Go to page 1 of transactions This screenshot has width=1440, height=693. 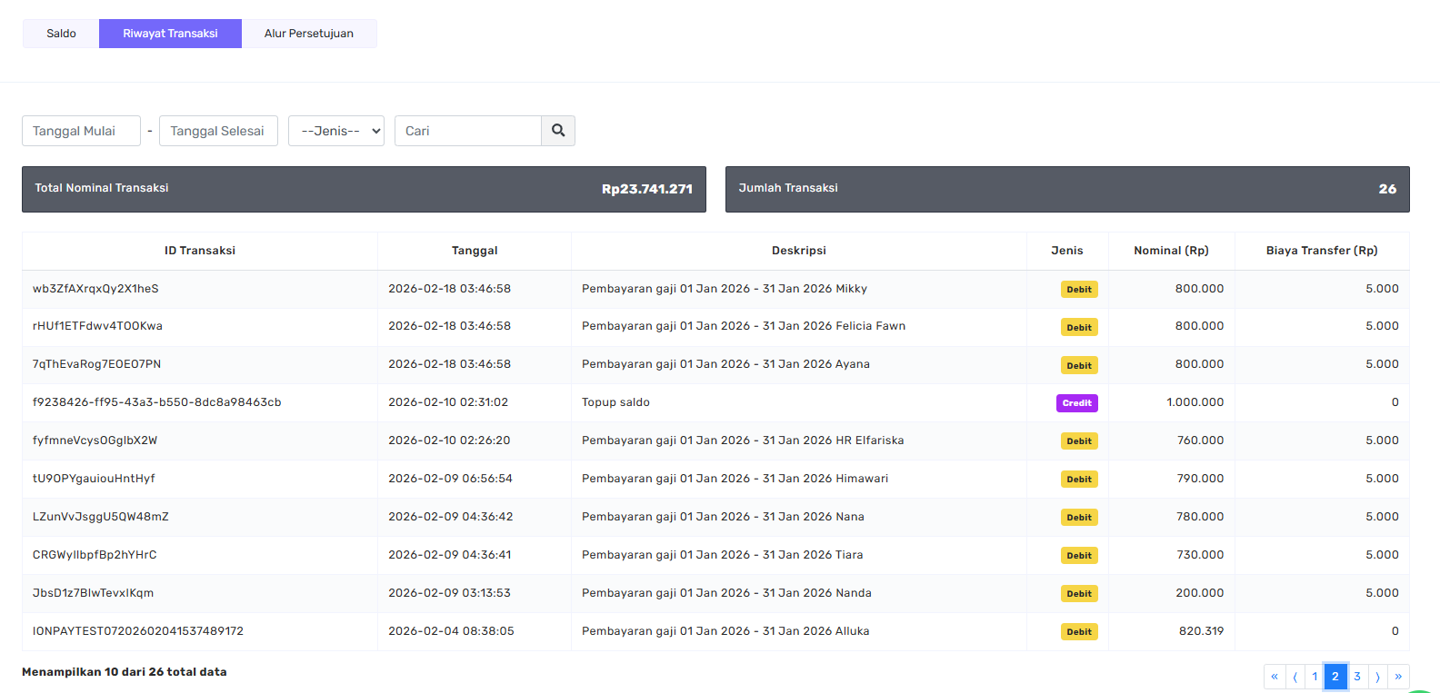pyautogui.click(x=1315, y=677)
